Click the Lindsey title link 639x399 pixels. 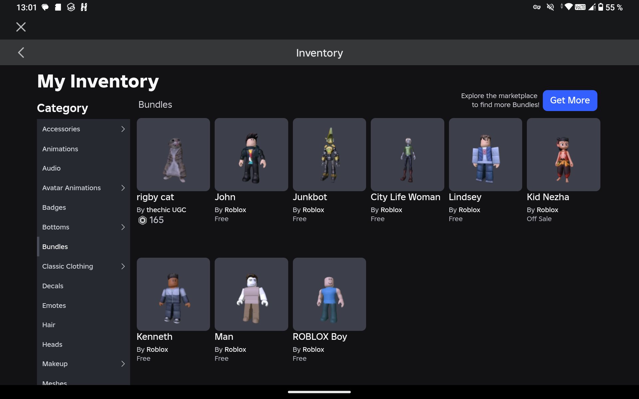click(465, 197)
